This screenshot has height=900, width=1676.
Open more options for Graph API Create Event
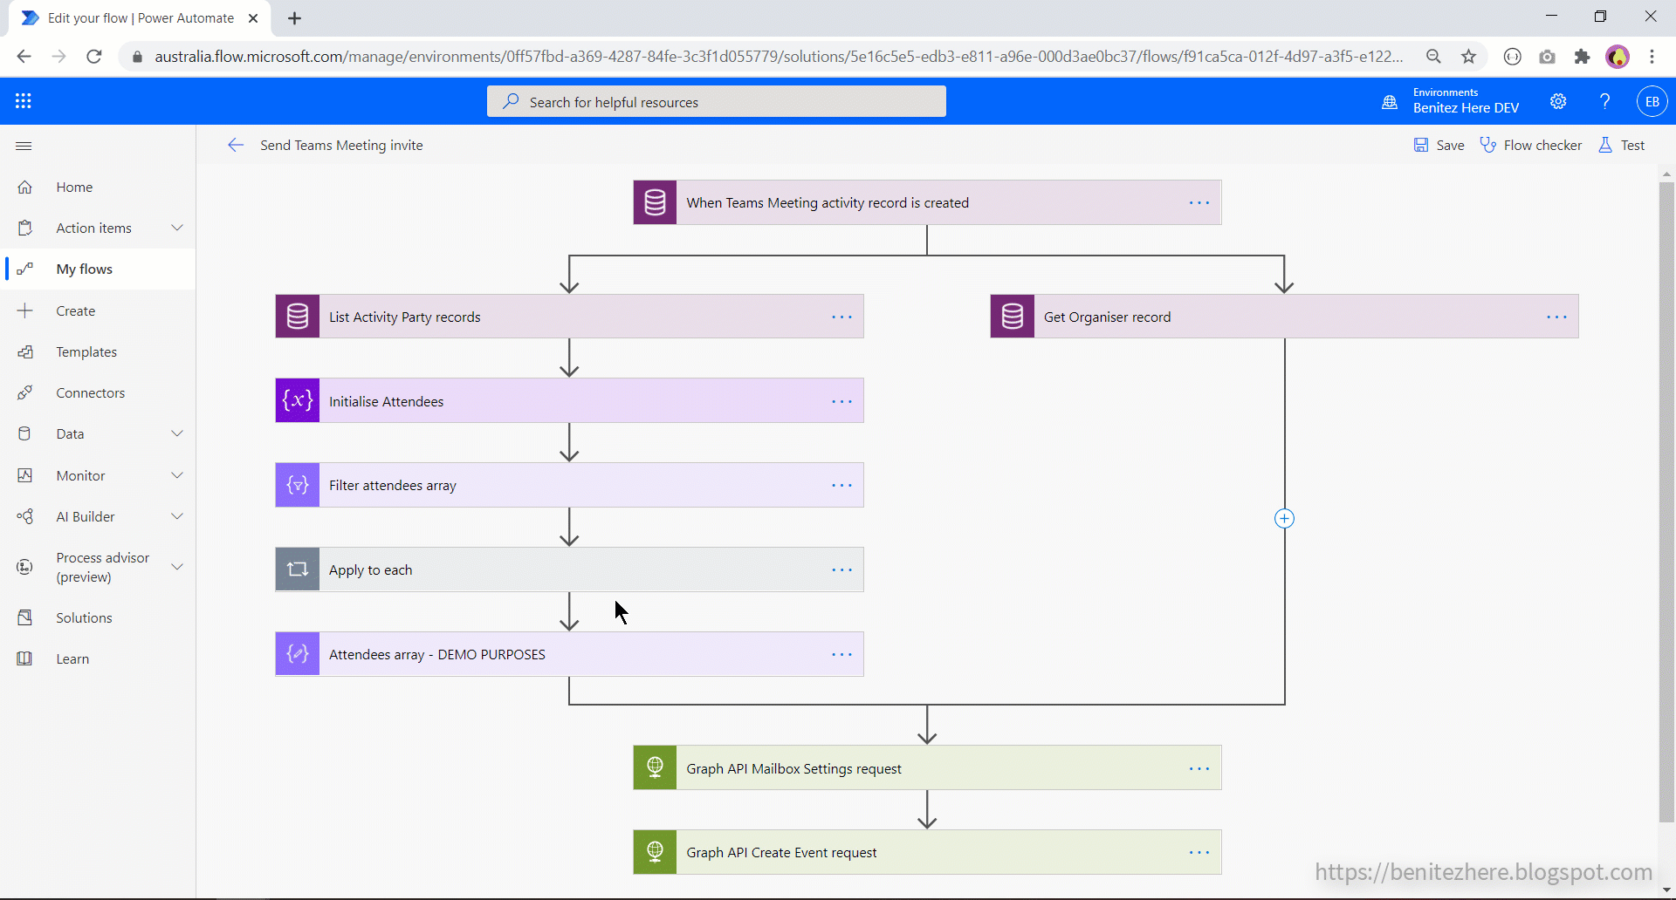(x=1199, y=852)
